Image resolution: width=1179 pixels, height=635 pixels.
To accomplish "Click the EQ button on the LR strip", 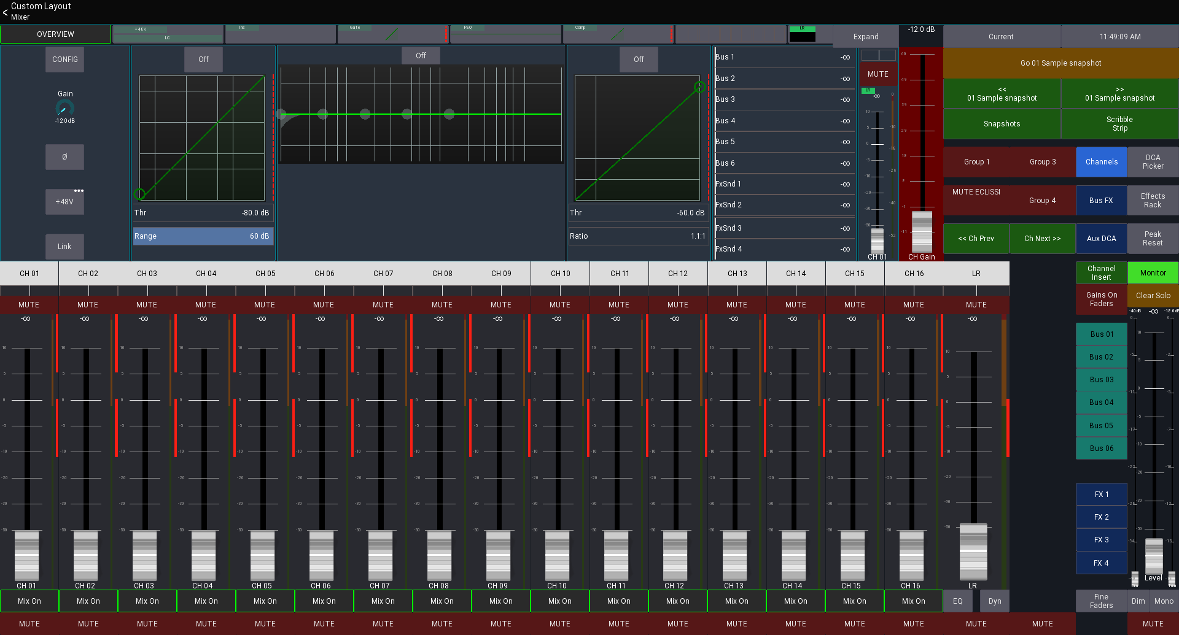I will pyautogui.click(x=957, y=601).
